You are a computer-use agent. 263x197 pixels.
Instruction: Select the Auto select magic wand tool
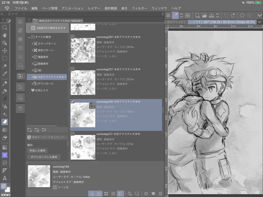pos(5,66)
